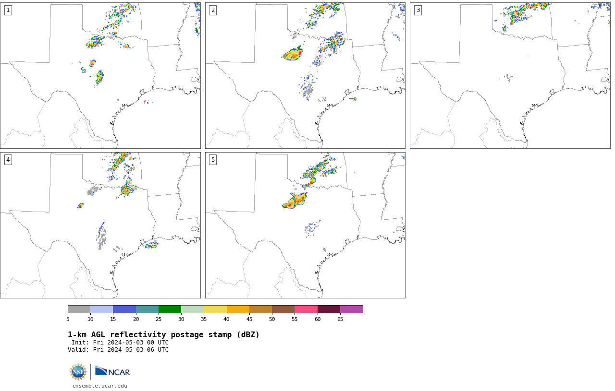Click the number 4 panel label

(8, 160)
